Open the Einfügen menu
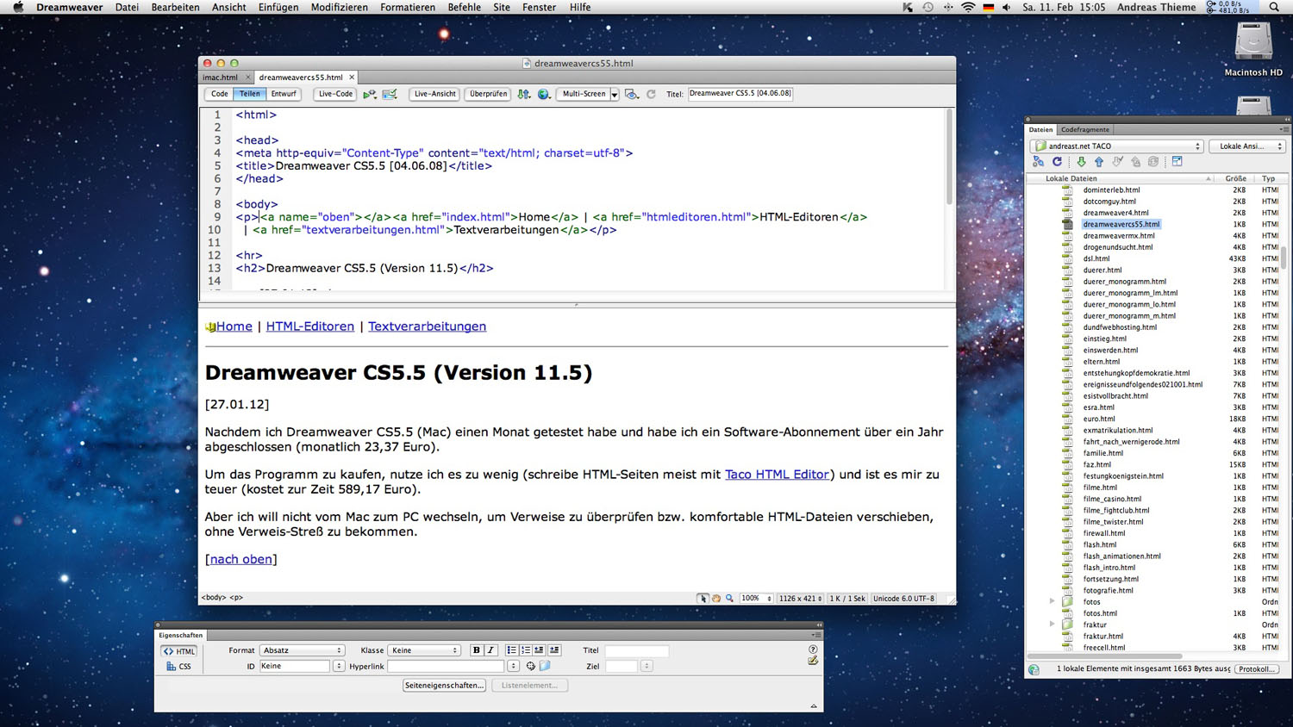The width and height of the screenshot is (1293, 727). point(278,7)
